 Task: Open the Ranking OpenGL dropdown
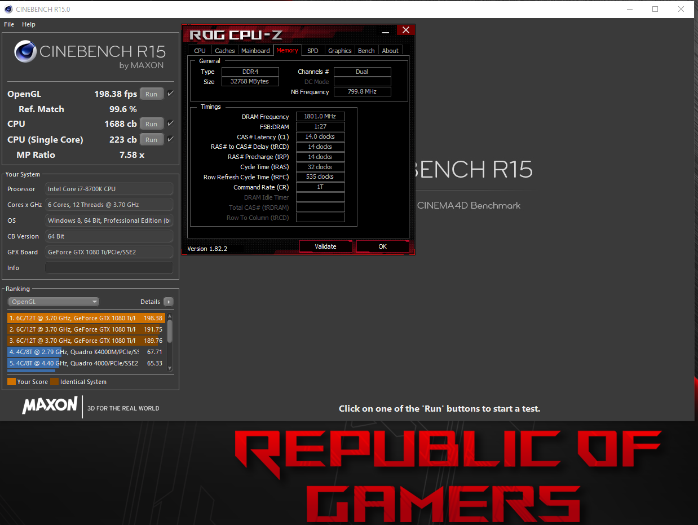click(x=53, y=302)
